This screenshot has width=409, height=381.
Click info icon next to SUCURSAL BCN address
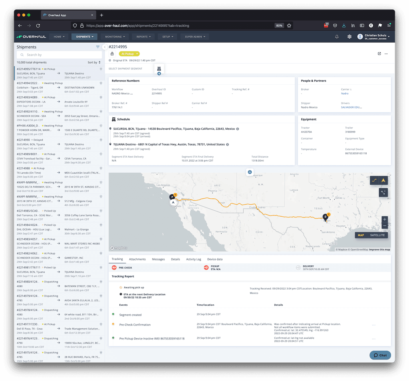pyautogui.click(x=238, y=129)
